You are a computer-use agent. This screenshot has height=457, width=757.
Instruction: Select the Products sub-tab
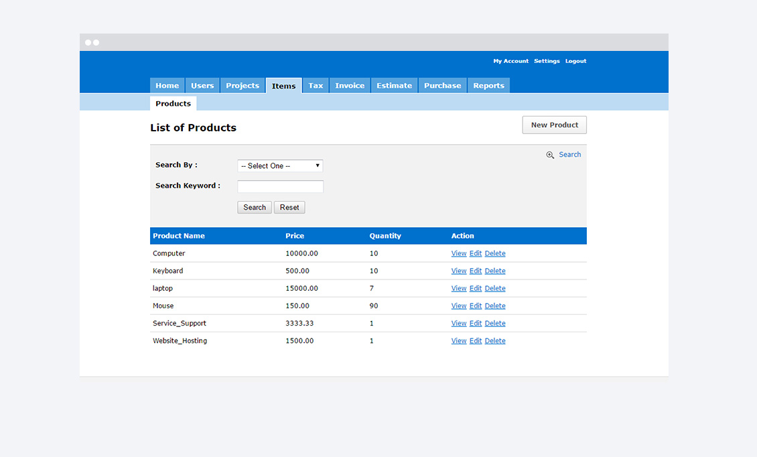[x=173, y=104]
